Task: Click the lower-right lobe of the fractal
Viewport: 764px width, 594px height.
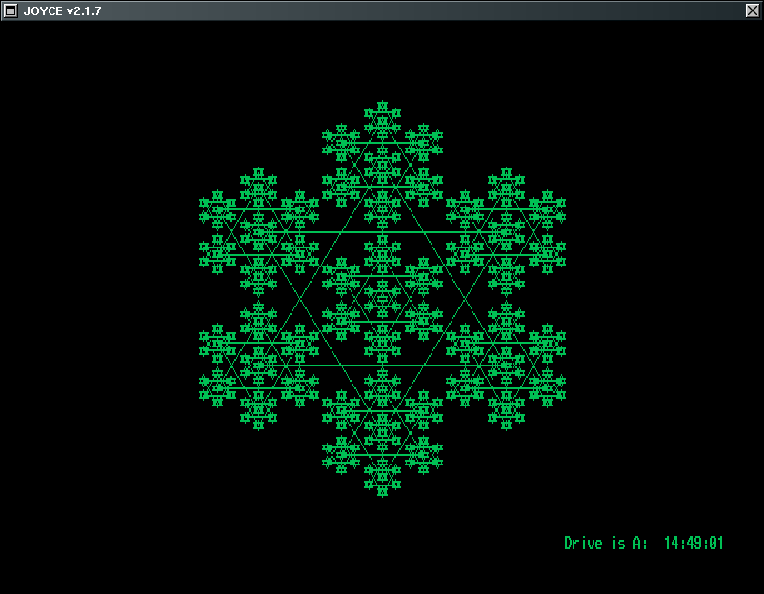Action: 506,366
